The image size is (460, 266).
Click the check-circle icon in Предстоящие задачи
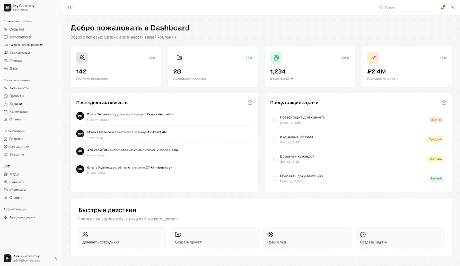(x=444, y=102)
